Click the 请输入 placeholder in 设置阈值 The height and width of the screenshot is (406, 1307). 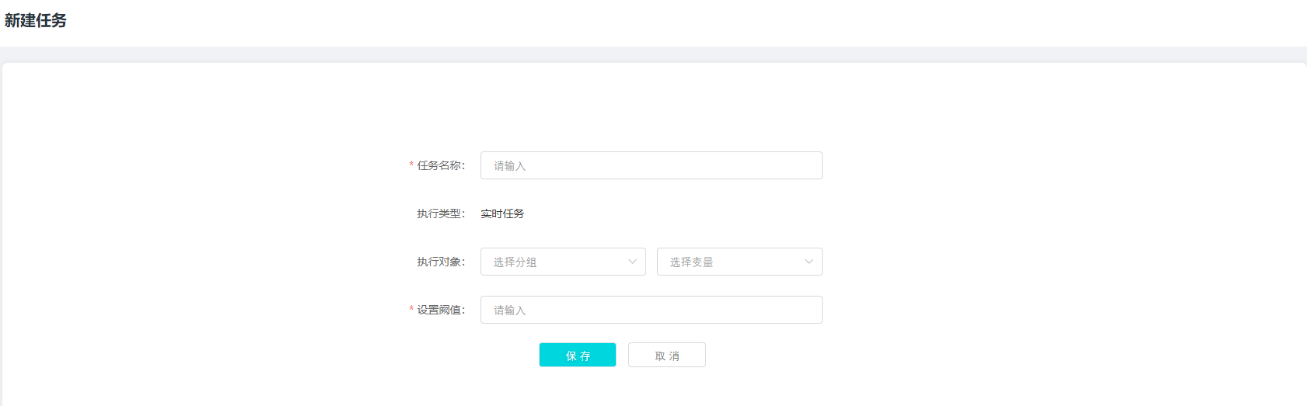[x=509, y=311]
